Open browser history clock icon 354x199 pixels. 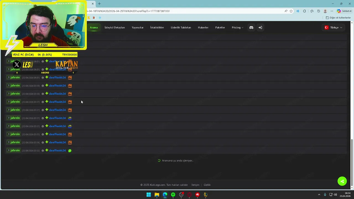[318, 11]
